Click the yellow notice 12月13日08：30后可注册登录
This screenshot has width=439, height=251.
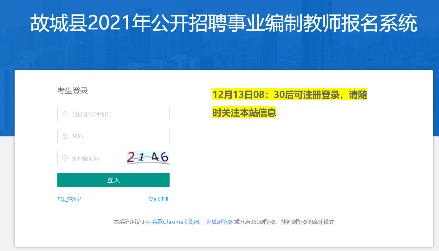289,95
